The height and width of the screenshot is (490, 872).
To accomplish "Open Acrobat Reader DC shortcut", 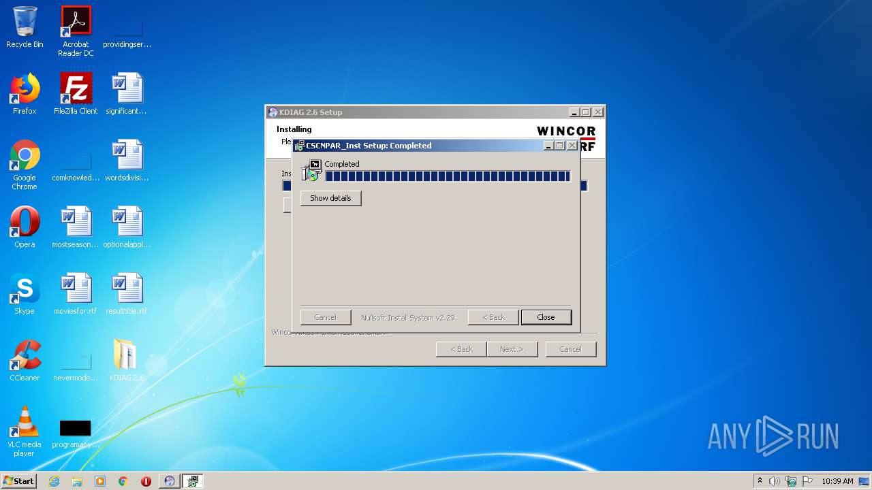I will [76, 31].
